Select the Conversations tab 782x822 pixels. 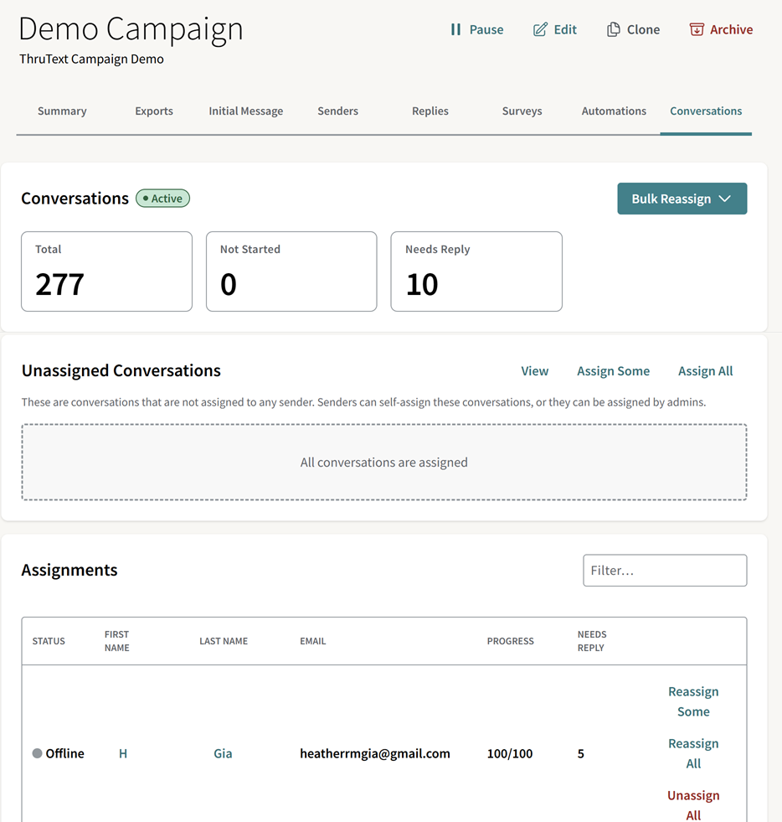(x=706, y=111)
